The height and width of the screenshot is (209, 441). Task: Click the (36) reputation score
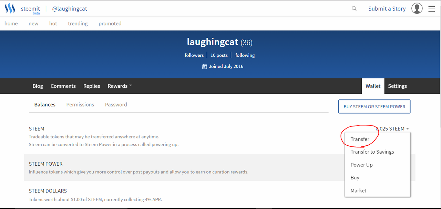click(247, 43)
